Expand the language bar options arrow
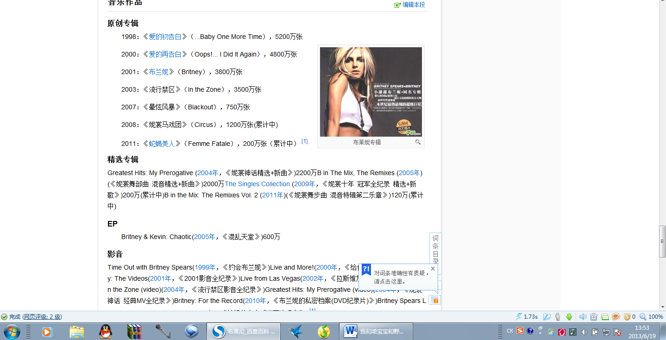Image resolution: width=666 pixels, height=340 pixels. (540, 333)
